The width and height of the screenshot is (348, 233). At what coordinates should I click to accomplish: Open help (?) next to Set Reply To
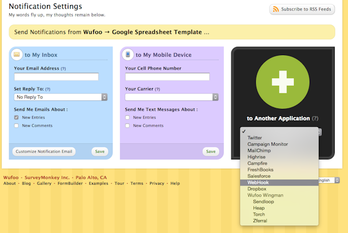click(48, 89)
